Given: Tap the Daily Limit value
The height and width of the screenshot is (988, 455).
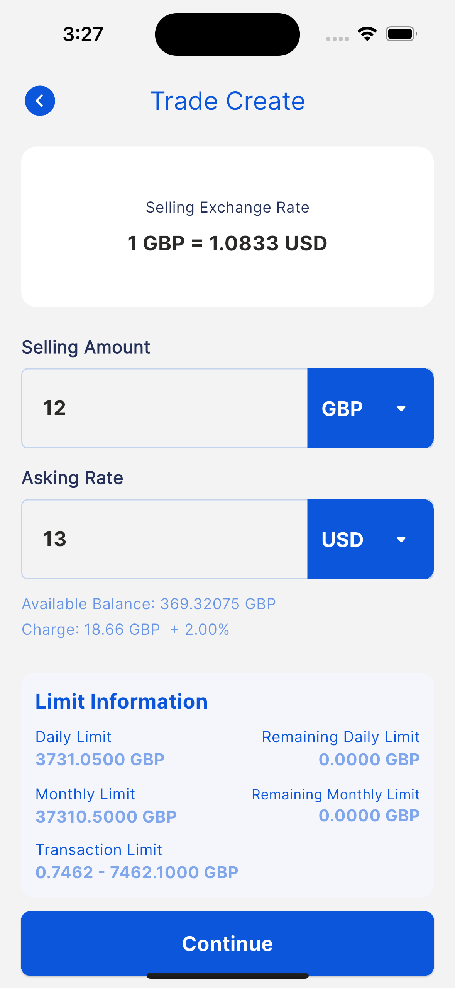Looking at the screenshot, I should (100, 760).
